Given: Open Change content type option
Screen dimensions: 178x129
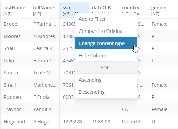Looking at the screenshot, I should click(106, 43).
